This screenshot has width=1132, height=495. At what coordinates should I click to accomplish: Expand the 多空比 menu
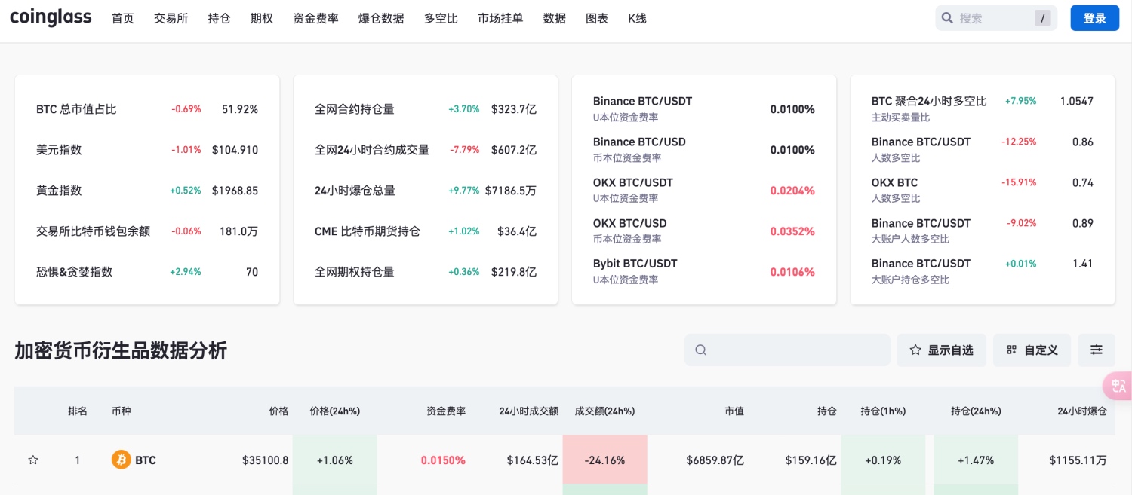[x=441, y=18]
